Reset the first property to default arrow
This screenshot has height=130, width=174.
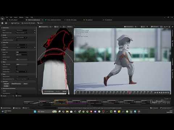(x=35, y=30)
